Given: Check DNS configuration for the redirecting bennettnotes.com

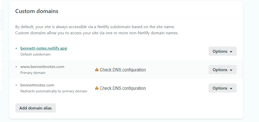Looking at the screenshot, I should pyautogui.click(x=123, y=88).
